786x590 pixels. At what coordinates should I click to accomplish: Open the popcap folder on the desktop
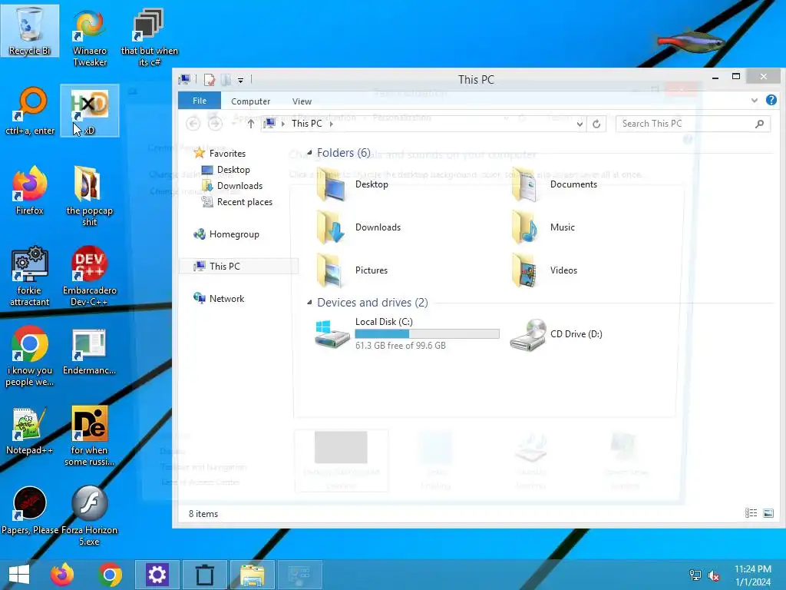pyautogui.click(x=90, y=196)
